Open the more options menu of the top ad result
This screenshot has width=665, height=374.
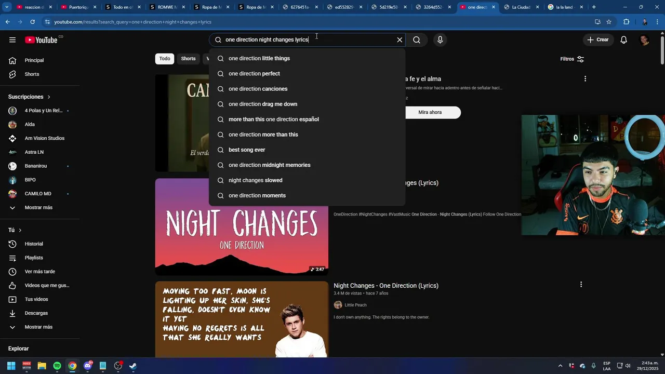[585, 79]
